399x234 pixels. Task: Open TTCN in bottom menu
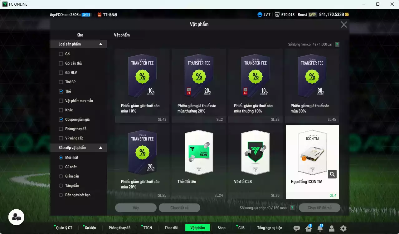pyautogui.click(x=148, y=228)
